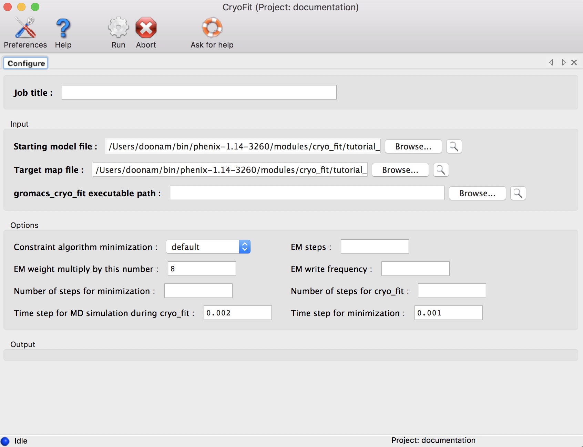
Task: Preview target map file using magnifier icon
Action: point(441,170)
